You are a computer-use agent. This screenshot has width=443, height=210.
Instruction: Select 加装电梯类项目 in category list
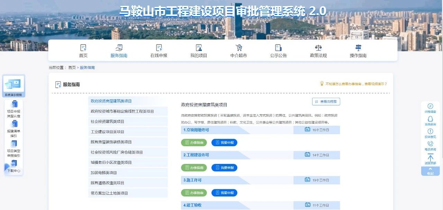104,173
